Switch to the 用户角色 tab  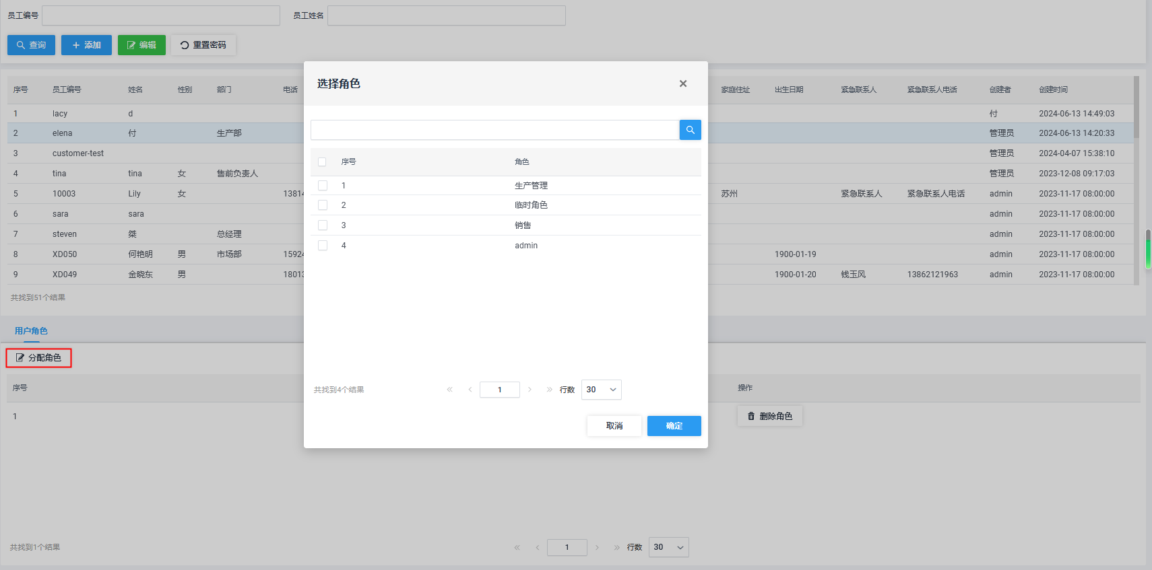click(31, 331)
